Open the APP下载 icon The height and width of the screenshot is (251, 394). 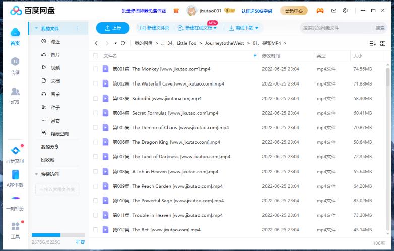click(15, 175)
